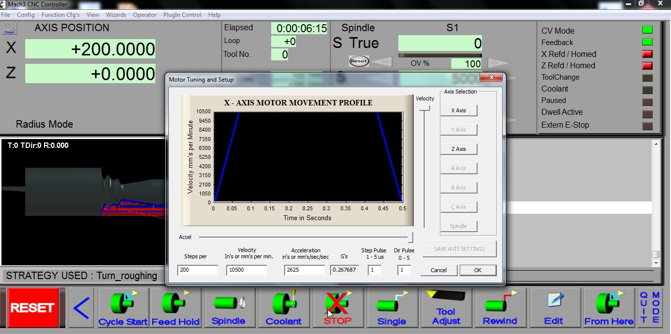671x334 pixels.
Task: Click the CV Mode green LED
Action: pos(647,30)
